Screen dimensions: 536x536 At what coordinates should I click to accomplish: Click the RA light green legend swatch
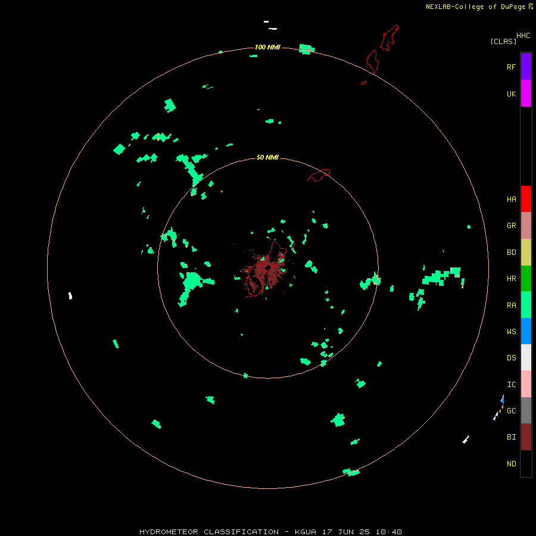pyautogui.click(x=526, y=305)
